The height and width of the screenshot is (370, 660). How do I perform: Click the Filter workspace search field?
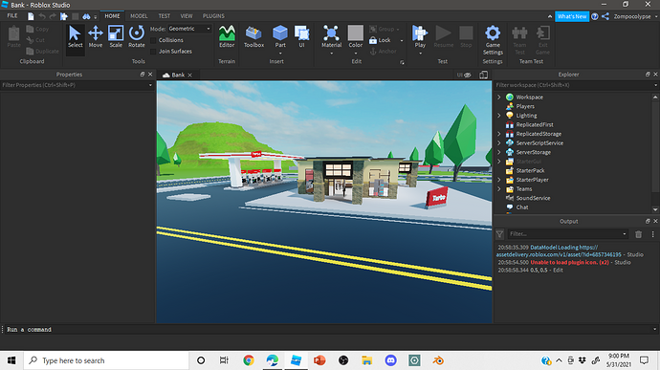[576, 85]
